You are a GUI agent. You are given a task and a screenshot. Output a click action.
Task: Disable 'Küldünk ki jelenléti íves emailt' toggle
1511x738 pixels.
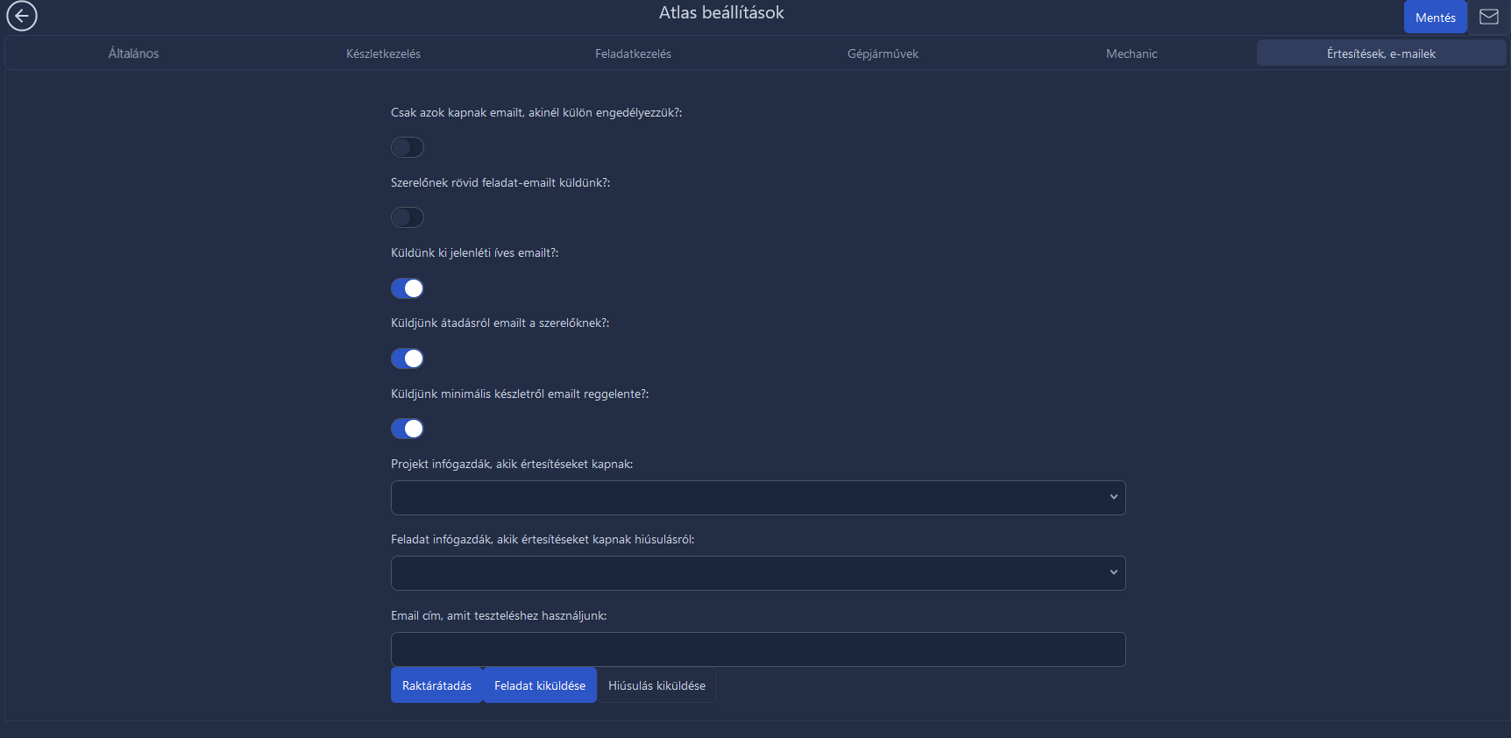pyautogui.click(x=408, y=288)
